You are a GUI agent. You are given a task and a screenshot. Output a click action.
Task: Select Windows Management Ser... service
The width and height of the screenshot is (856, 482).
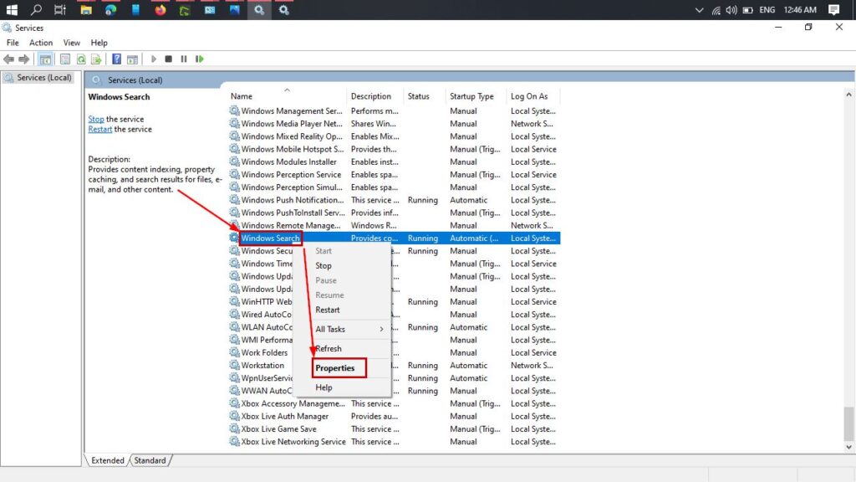(395, 111)
